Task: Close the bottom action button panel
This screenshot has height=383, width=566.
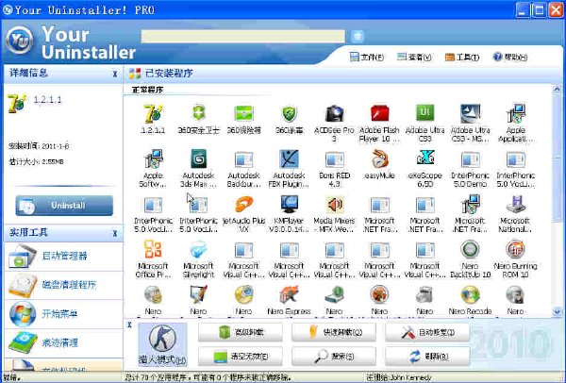Action: tap(129, 325)
